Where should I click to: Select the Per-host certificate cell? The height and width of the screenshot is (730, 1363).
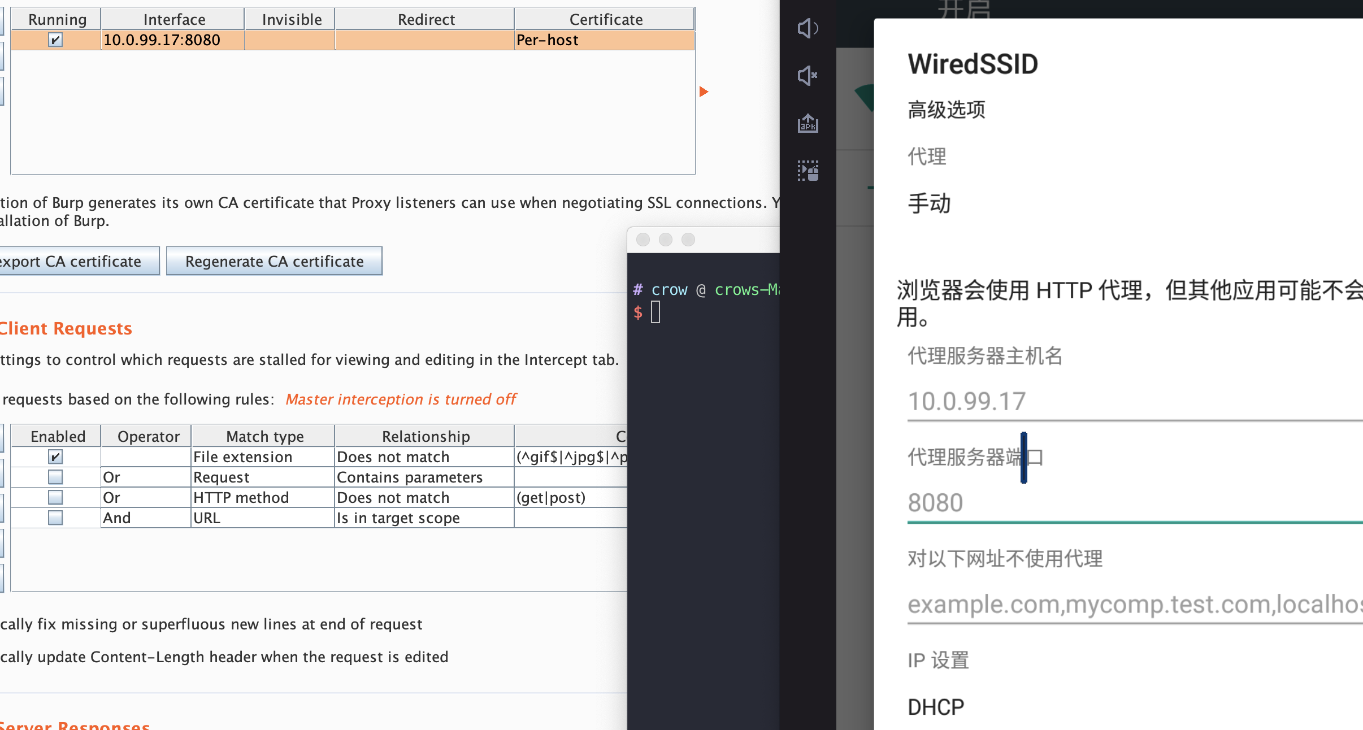tap(605, 40)
